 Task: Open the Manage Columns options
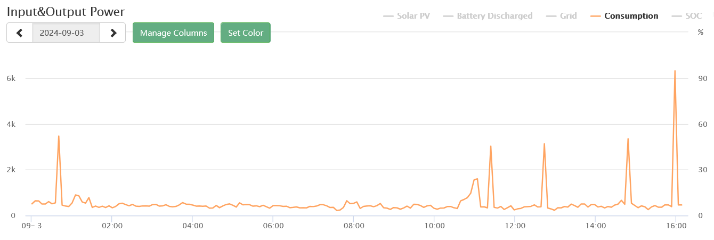173,33
